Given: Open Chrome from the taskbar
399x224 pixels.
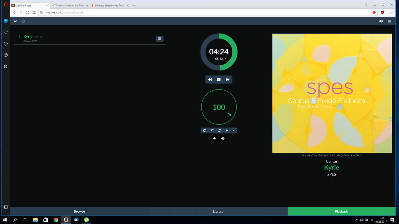Looking at the screenshot, I should [x=56, y=220].
